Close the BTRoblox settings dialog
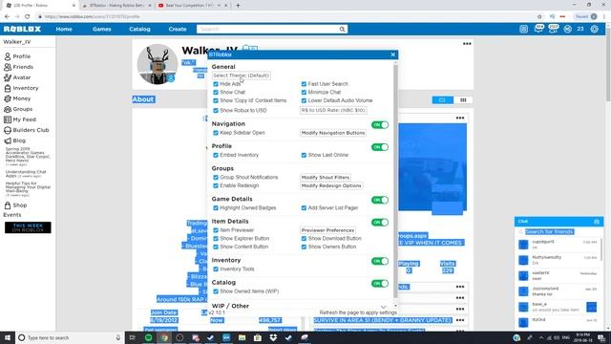 click(392, 54)
